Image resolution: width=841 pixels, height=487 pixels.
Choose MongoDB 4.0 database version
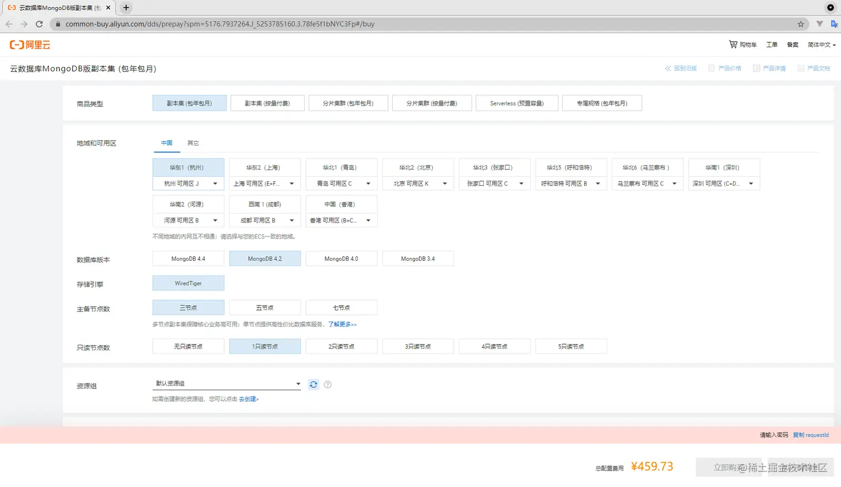(x=342, y=259)
